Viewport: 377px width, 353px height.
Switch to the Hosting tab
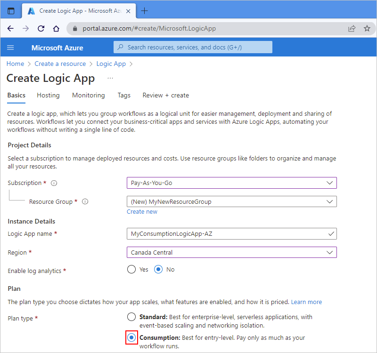pyautogui.click(x=48, y=95)
